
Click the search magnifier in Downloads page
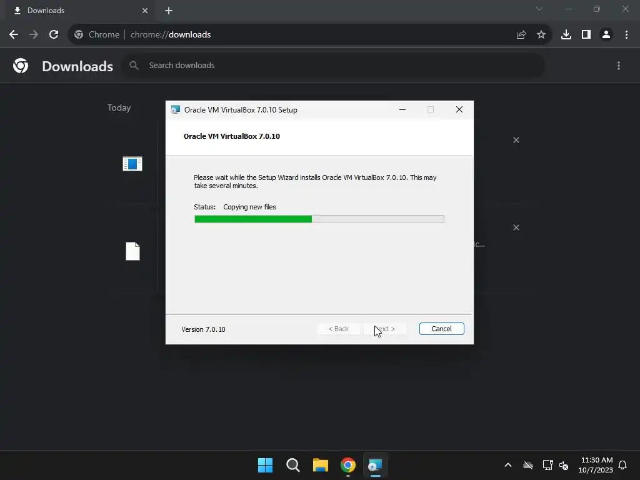click(134, 65)
